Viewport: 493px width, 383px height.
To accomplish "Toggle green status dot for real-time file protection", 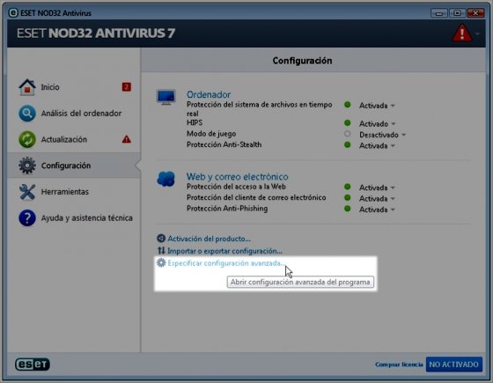I will [x=348, y=105].
